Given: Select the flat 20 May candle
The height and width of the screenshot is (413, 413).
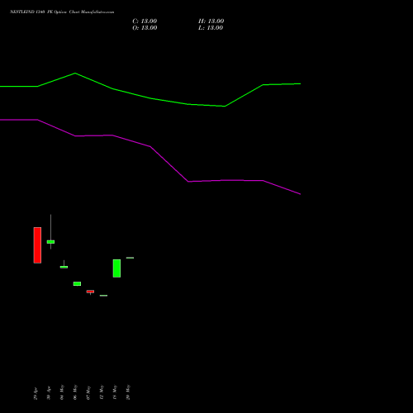Looking at the screenshot, I should pos(130,258).
